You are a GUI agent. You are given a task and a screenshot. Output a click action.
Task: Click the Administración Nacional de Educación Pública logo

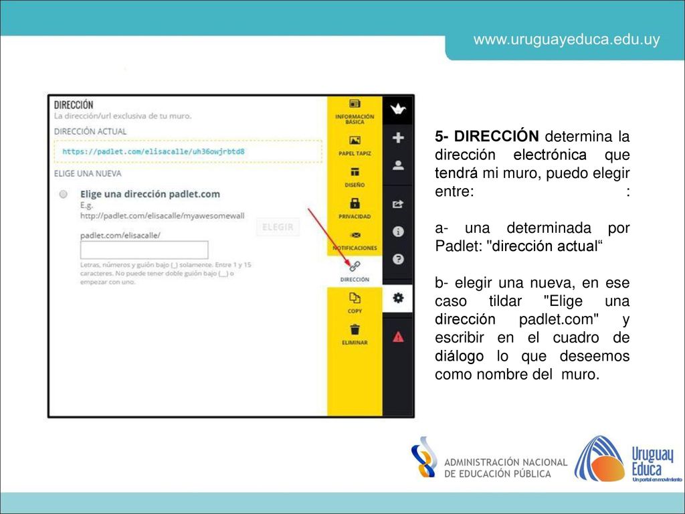[x=489, y=458]
